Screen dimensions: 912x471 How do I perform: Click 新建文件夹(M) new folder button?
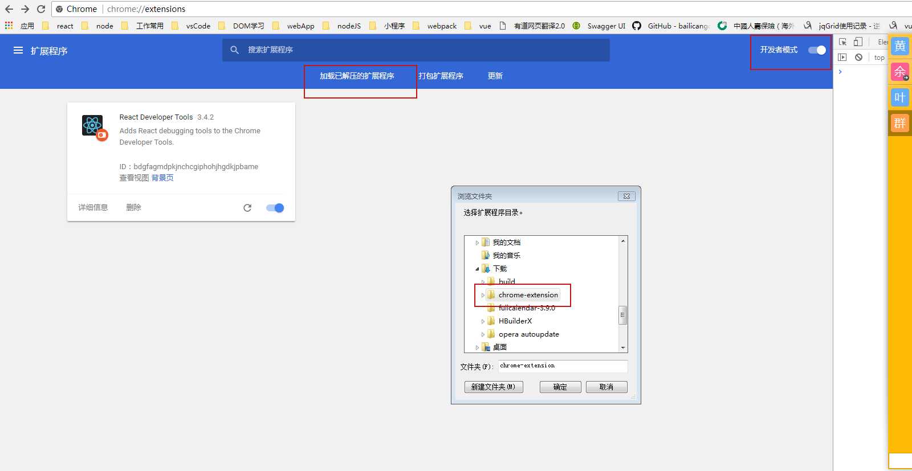point(494,387)
